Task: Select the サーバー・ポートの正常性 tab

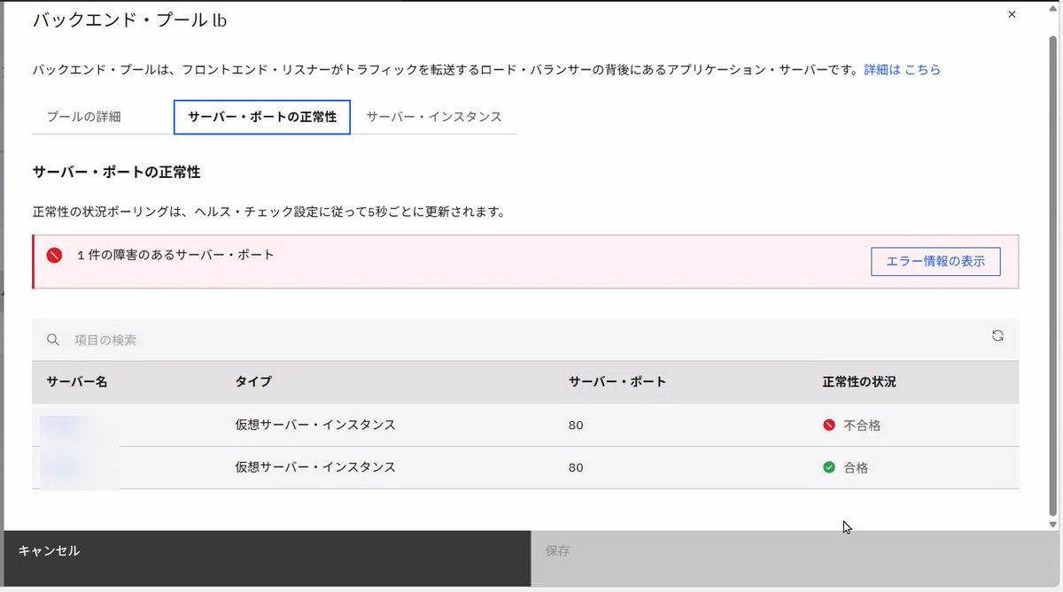Action: pyautogui.click(x=262, y=117)
